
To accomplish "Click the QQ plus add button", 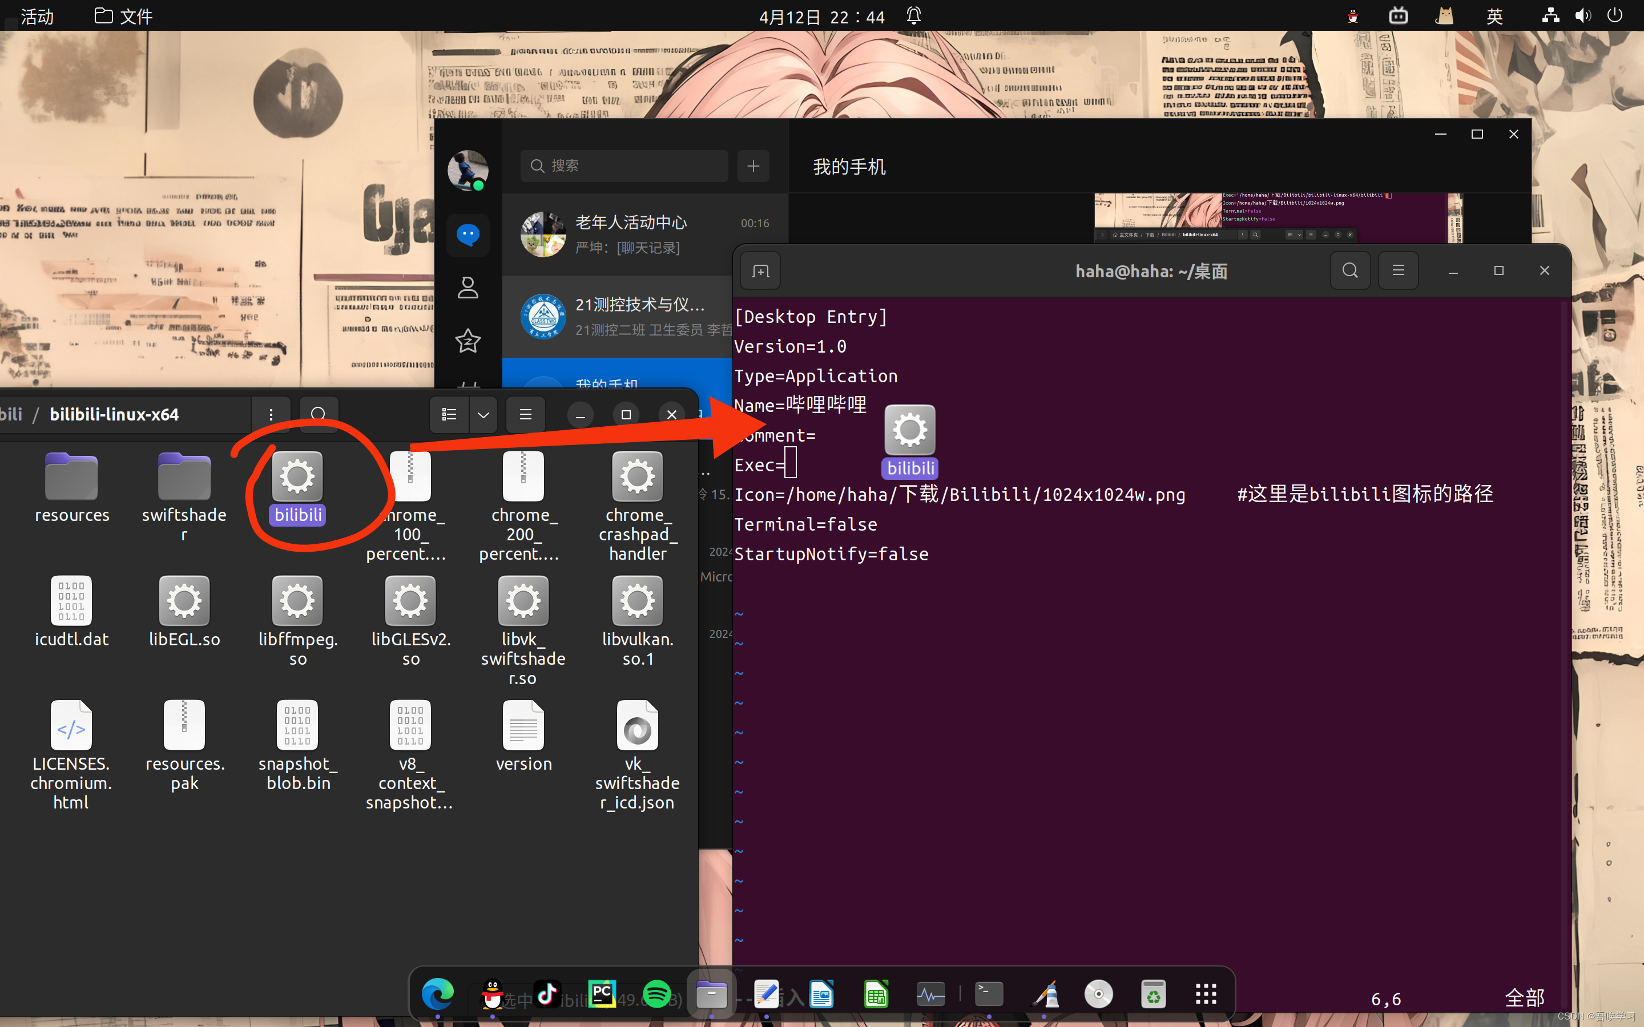I will pyautogui.click(x=753, y=165).
